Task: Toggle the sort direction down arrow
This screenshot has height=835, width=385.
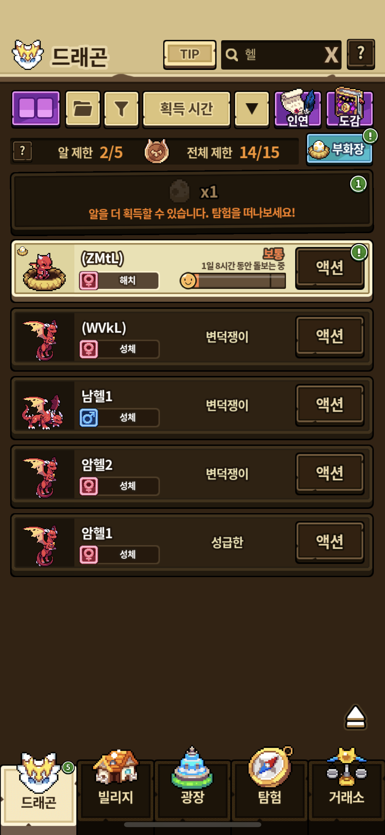Action: tap(252, 109)
